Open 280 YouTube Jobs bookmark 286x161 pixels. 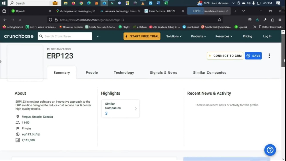click(x=164, y=27)
